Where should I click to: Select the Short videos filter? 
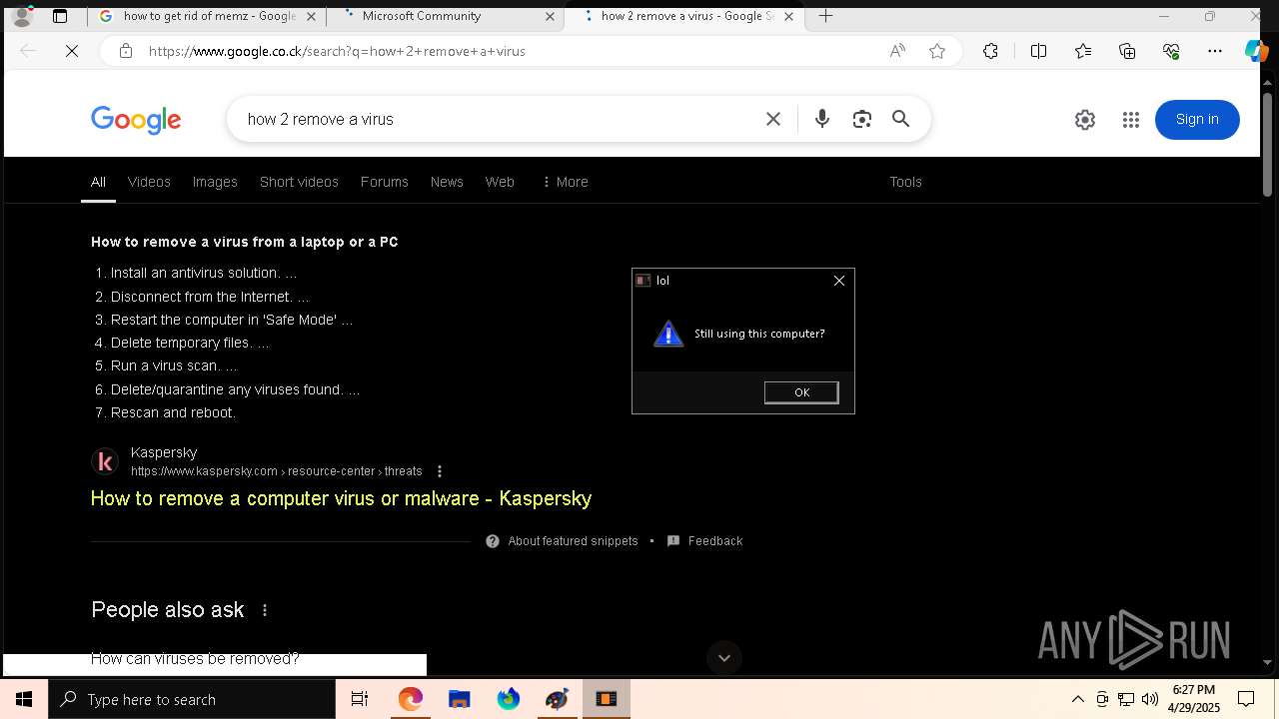point(299,182)
